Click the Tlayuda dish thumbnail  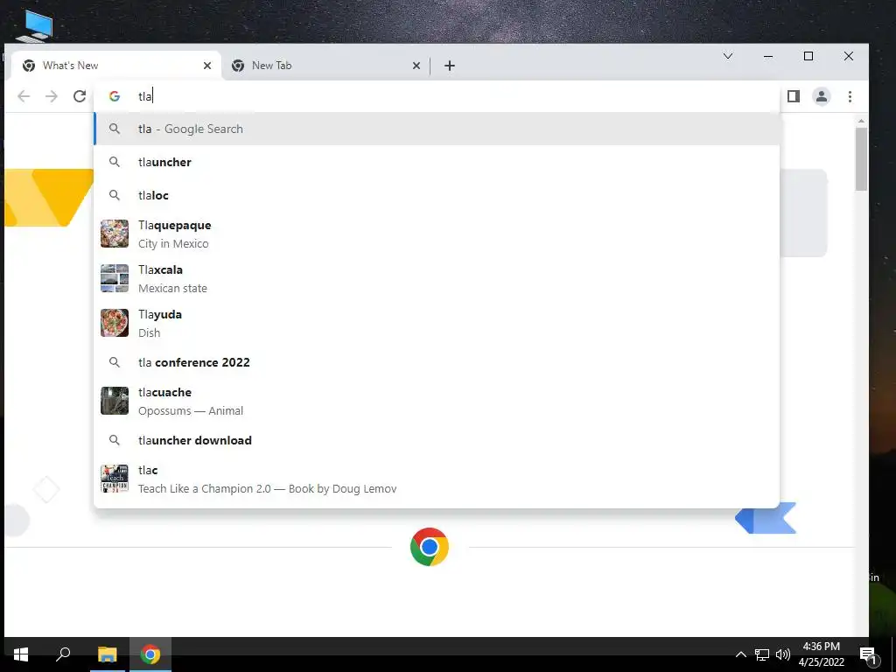coord(115,323)
